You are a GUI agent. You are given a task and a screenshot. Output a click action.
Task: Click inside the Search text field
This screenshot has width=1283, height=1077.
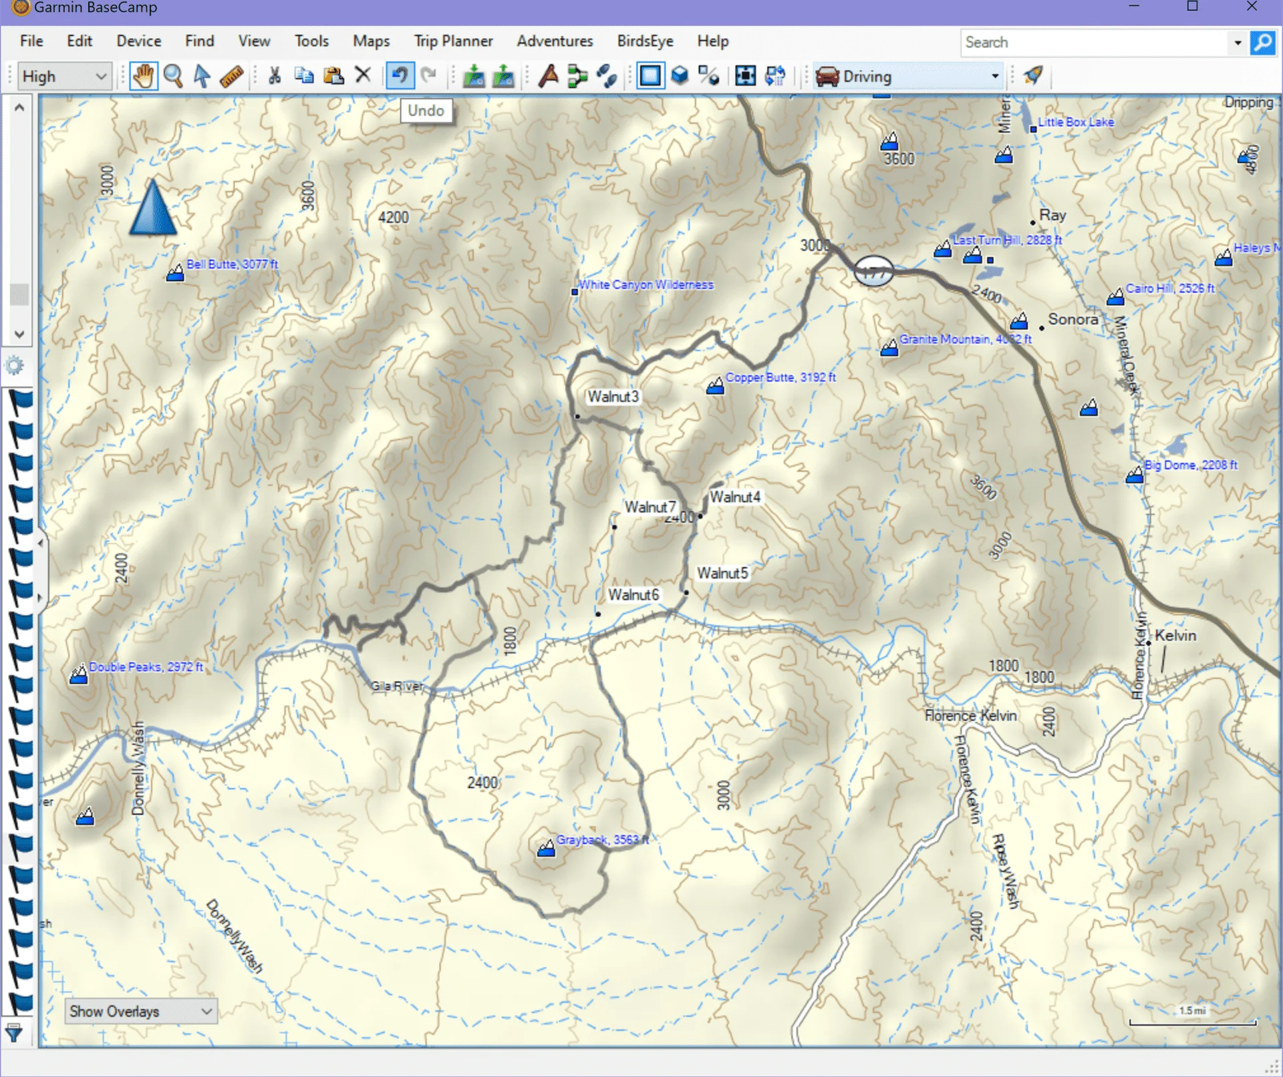point(1095,43)
